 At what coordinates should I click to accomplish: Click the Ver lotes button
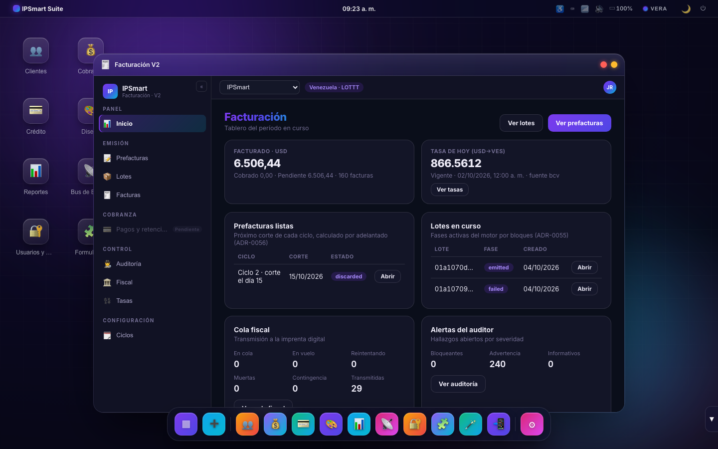point(521,123)
